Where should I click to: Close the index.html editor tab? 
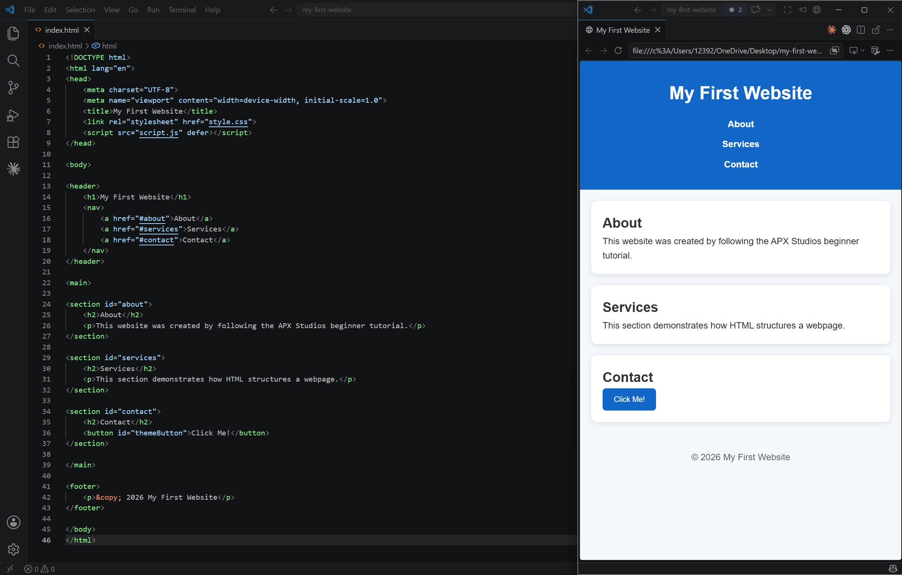[87, 30]
